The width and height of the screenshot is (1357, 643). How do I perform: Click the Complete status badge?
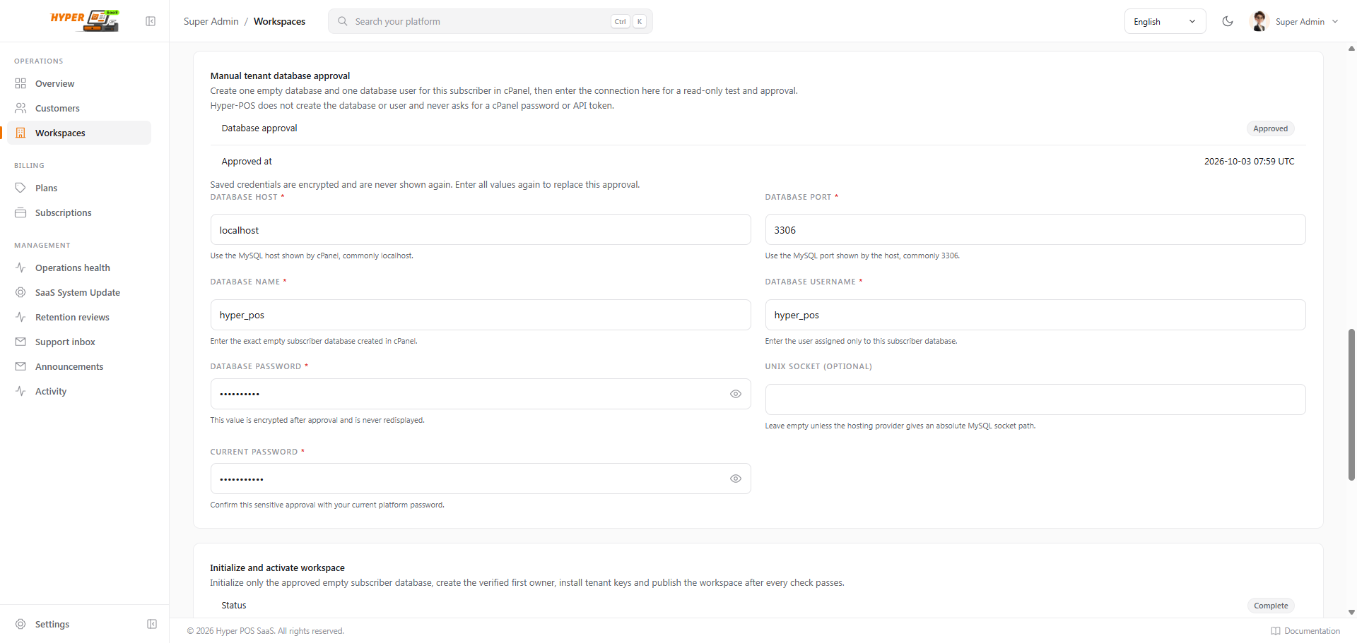click(x=1271, y=606)
